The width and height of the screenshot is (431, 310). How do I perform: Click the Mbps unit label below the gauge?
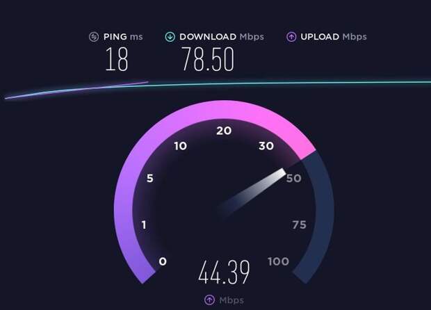(x=231, y=300)
